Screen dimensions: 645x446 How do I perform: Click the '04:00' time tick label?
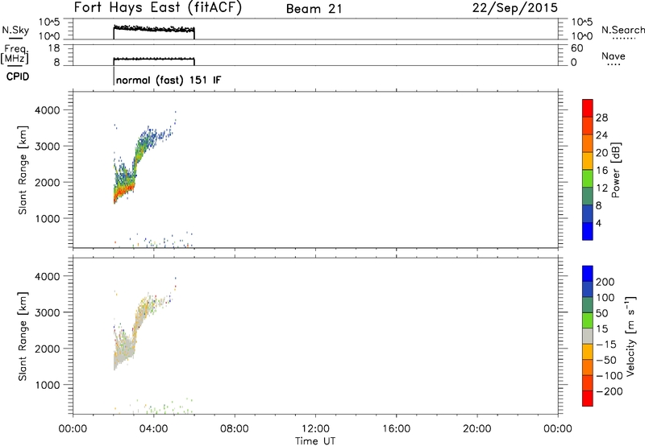pyautogui.click(x=153, y=429)
